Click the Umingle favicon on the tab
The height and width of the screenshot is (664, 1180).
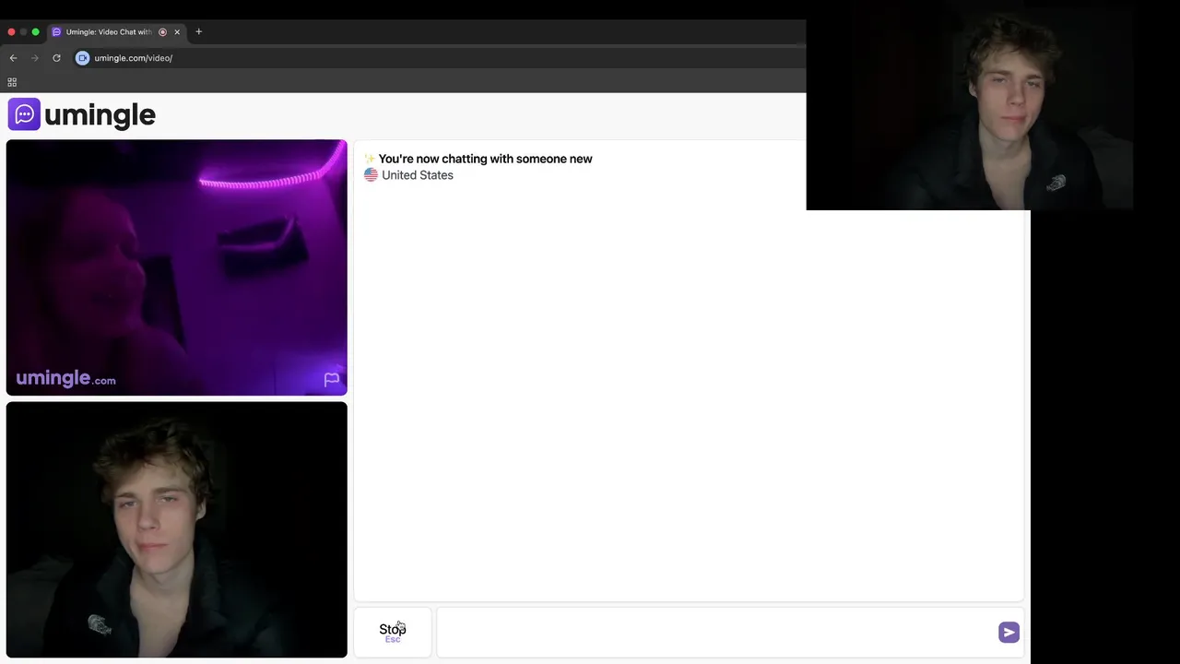(56, 32)
